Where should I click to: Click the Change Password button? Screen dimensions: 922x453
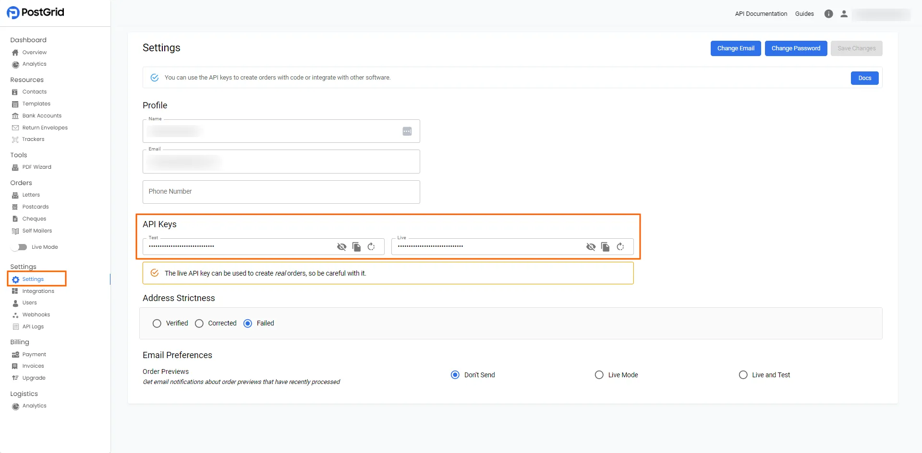(796, 48)
